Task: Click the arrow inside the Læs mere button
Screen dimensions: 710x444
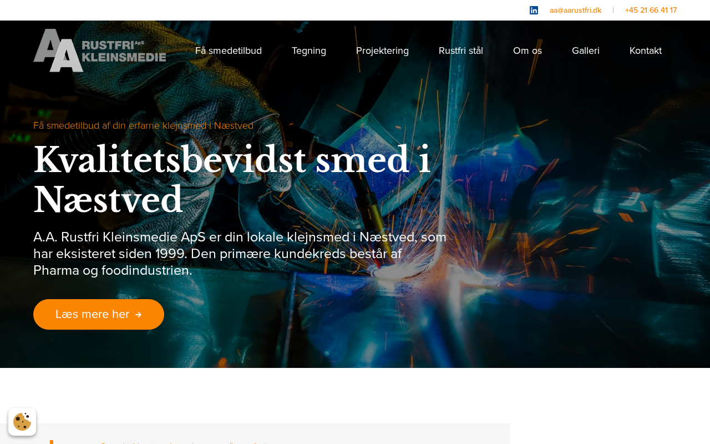Action: 139,315
